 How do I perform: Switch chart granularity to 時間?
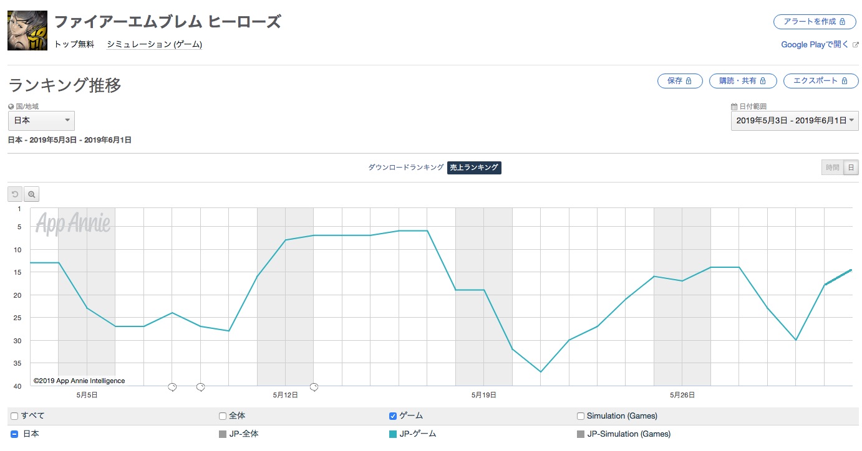(x=832, y=168)
